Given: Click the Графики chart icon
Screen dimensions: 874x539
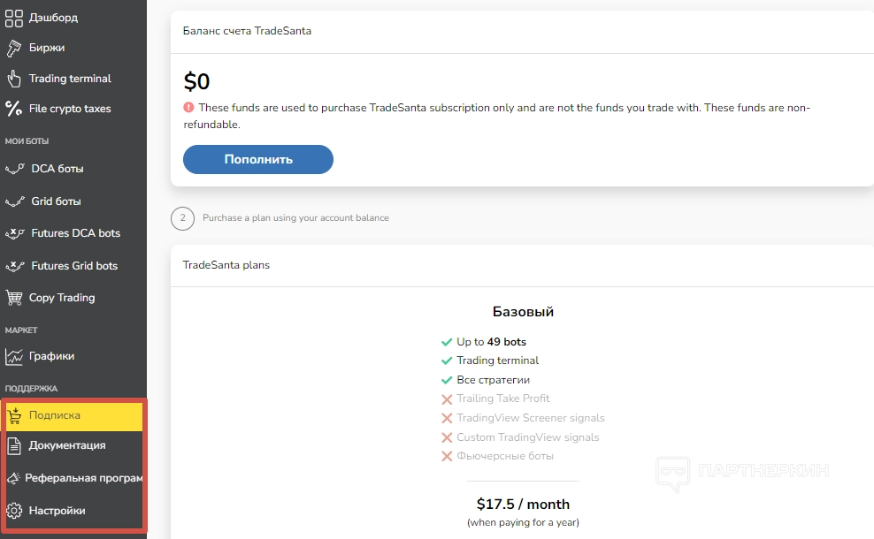Looking at the screenshot, I should (14, 357).
